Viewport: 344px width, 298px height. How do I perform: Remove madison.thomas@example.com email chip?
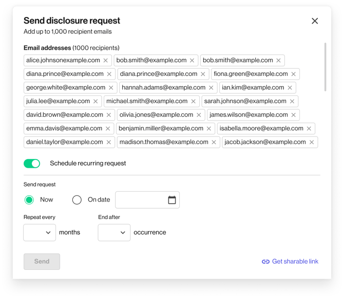click(x=214, y=142)
